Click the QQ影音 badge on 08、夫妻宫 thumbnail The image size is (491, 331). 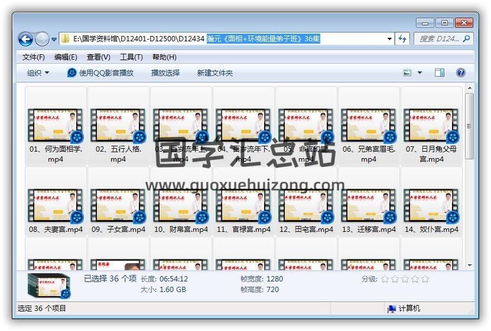point(77,217)
